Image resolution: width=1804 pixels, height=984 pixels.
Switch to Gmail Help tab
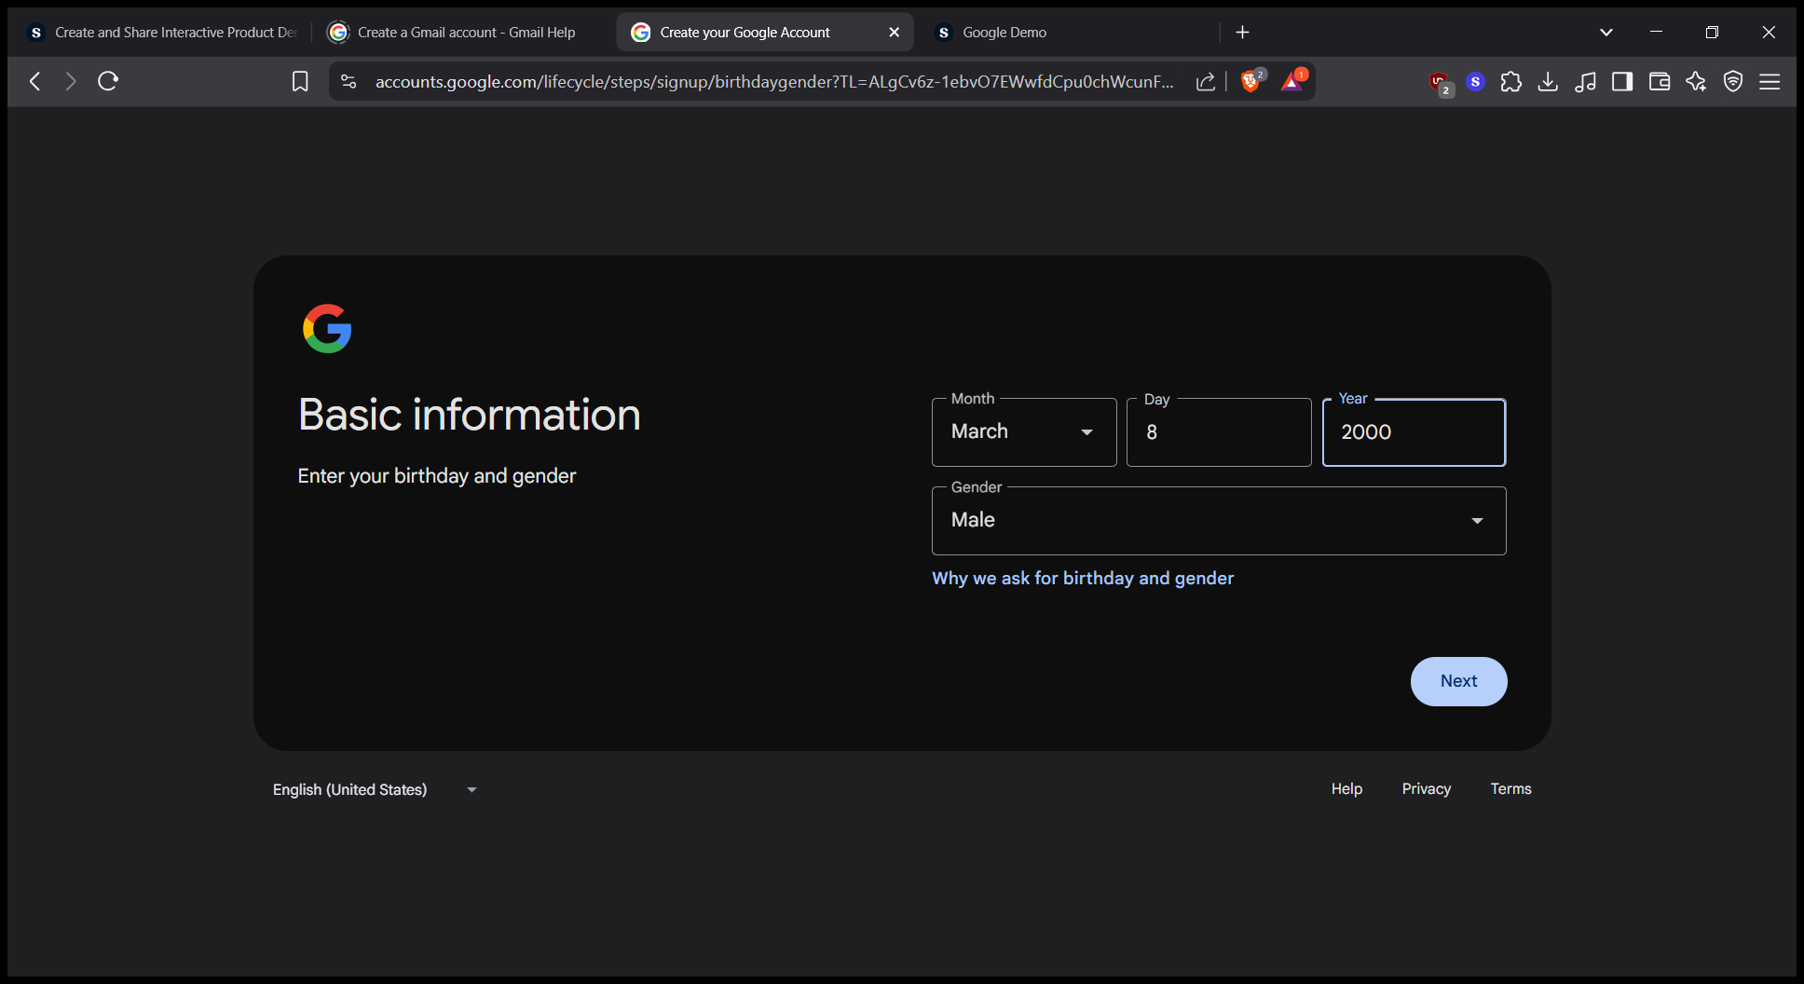click(x=459, y=33)
